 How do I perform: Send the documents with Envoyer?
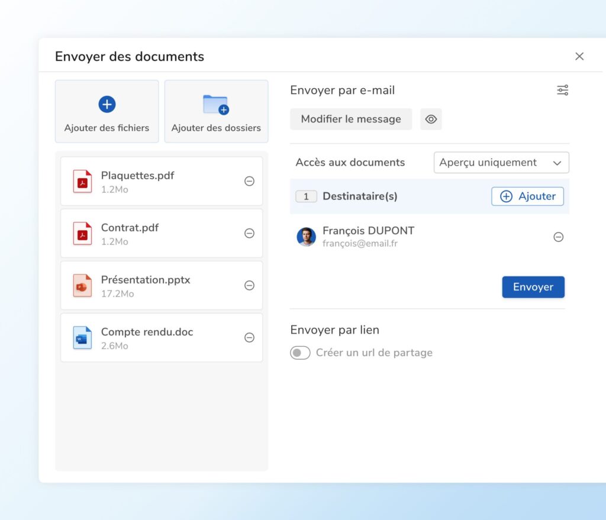pyautogui.click(x=533, y=287)
